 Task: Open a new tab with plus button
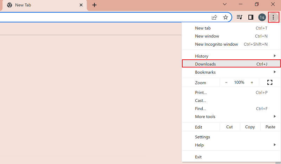pyautogui.click(x=94, y=5)
